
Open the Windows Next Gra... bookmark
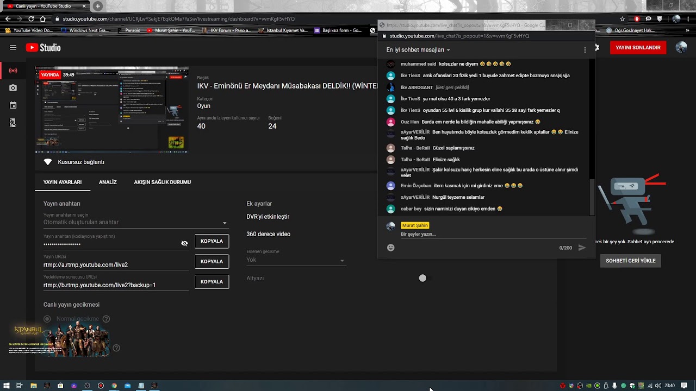coord(85,30)
